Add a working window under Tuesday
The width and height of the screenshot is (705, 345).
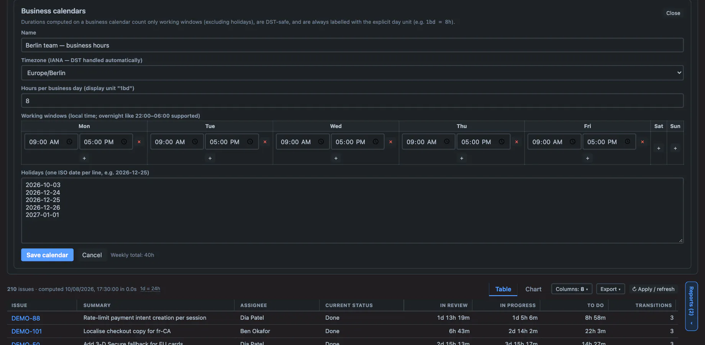210,158
